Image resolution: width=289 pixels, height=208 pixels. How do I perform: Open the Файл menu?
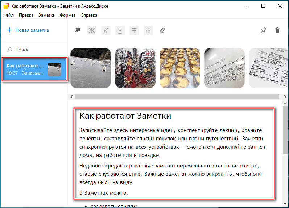[x=8, y=15]
